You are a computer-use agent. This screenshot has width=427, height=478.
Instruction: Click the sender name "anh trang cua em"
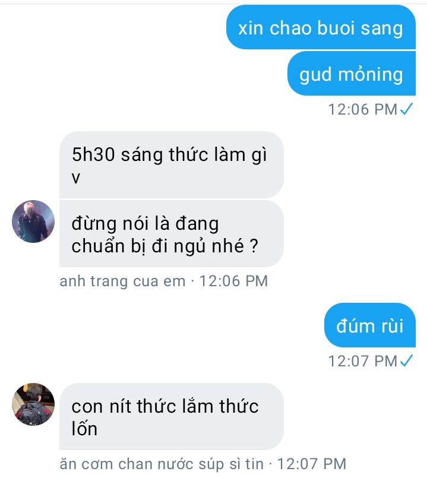[x=122, y=281]
